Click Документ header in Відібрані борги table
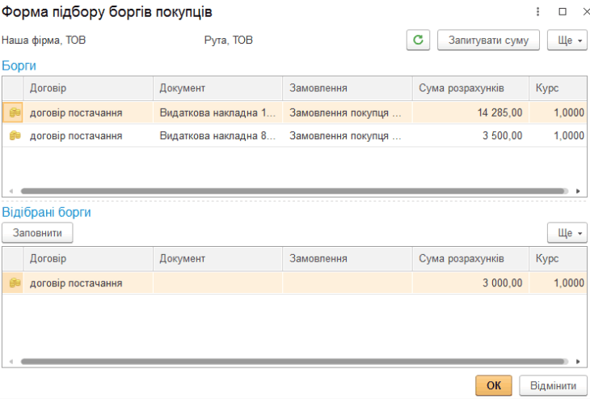Image resolution: width=590 pixels, height=399 pixels. point(218,259)
